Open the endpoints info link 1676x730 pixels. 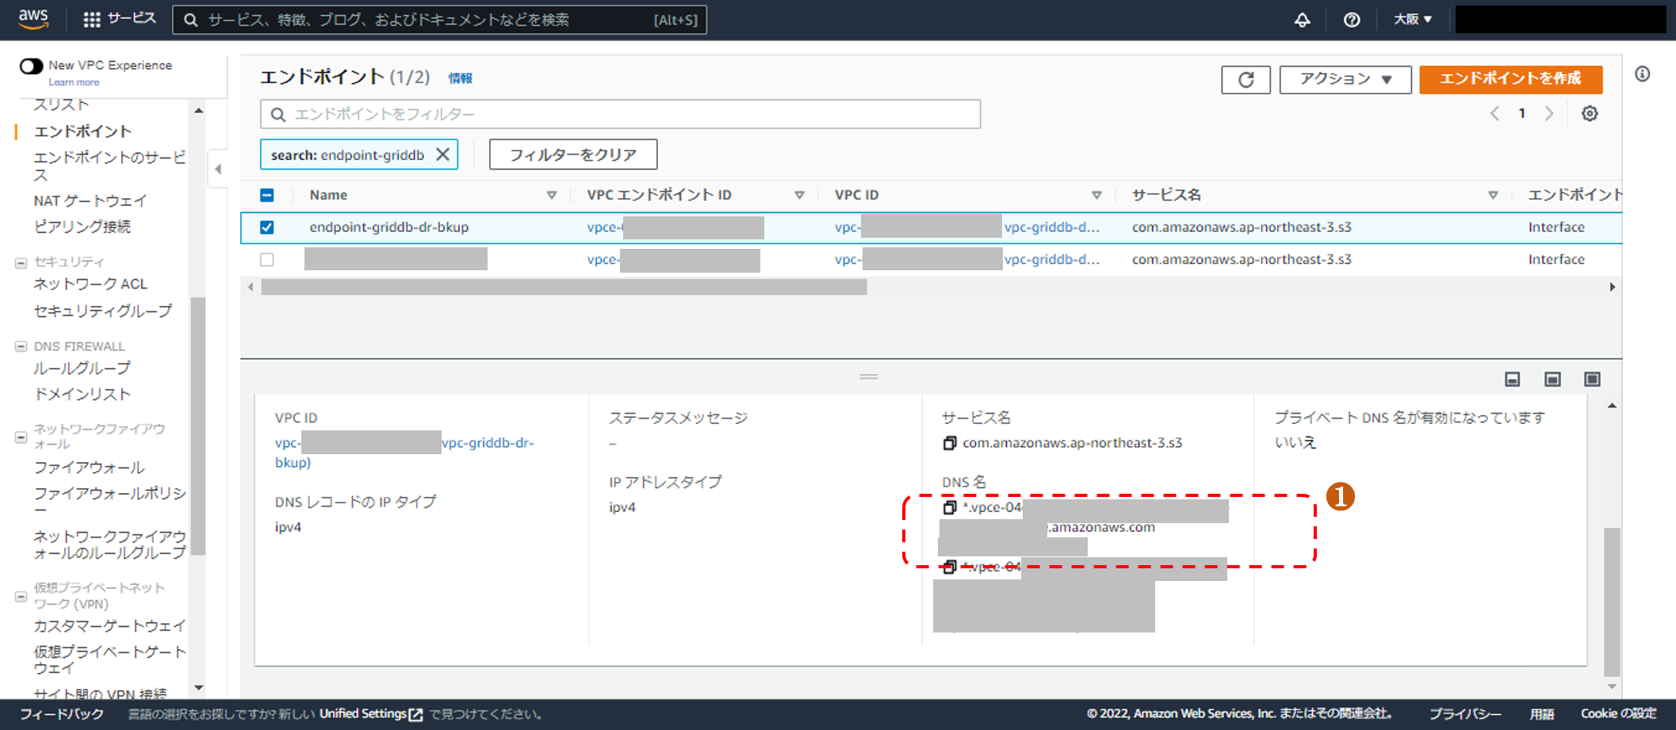pyautogui.click(x=460, y=78)
